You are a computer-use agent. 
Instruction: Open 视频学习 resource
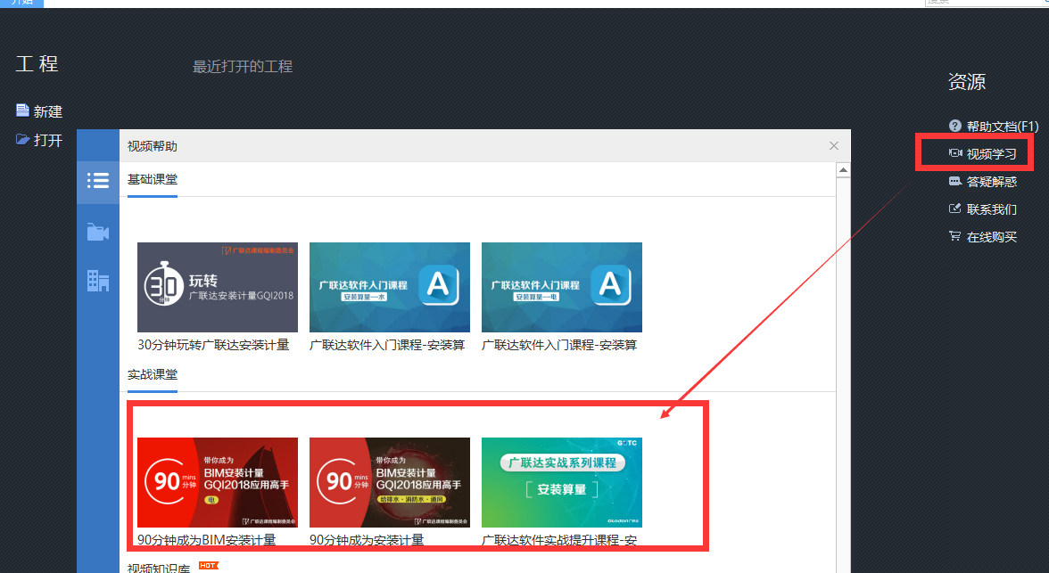(991, 154)
